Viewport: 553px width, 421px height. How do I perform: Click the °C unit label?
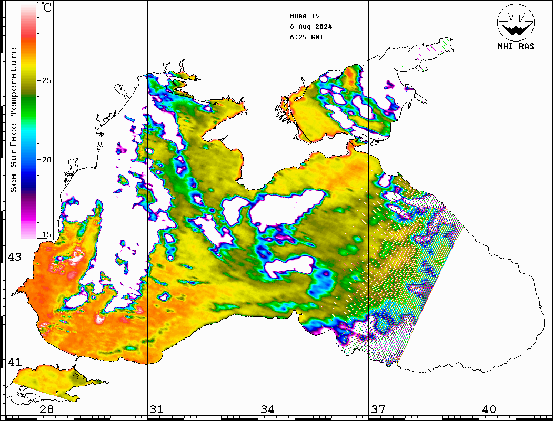(x=46, y=7)
